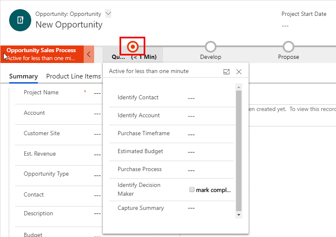The image size is (336, 237).
Task: Set the Purchase Timeframe value
Action: click(191, 134)
